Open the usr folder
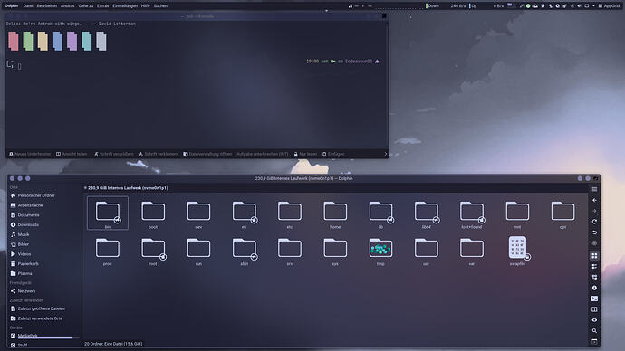 coord(426,251)
